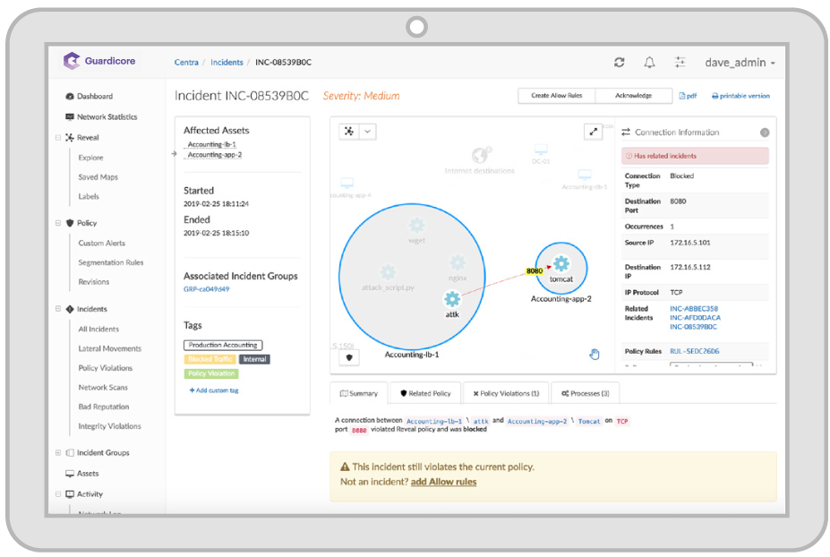The height and width of the screenshot is (557, 830).
Task: Open the Processes (3) tab
Action: click(x=586, y=393)
